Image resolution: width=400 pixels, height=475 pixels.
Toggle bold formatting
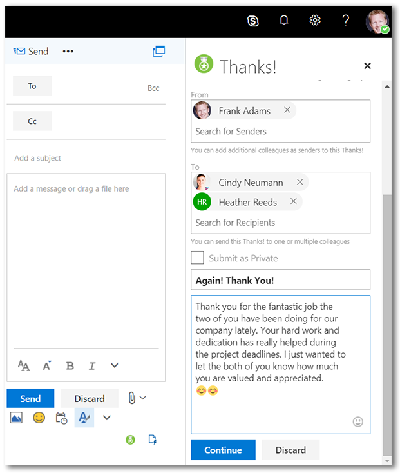click(x=70, y=366)
